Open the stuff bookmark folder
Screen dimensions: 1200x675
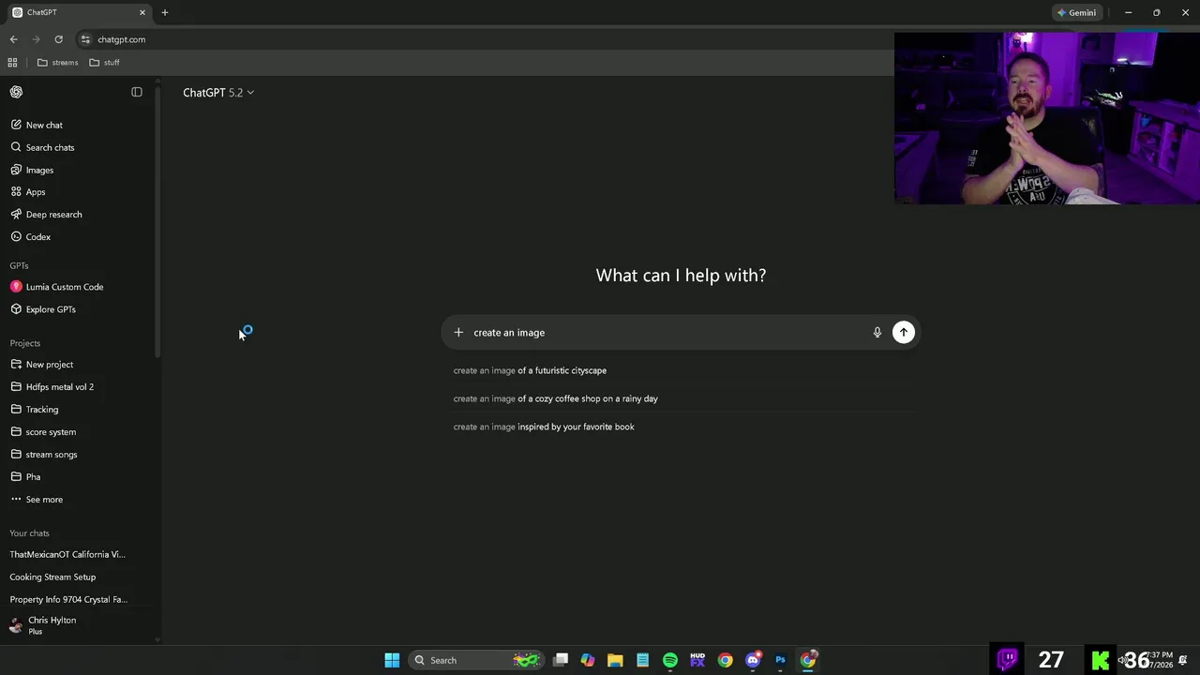[104, 63]
